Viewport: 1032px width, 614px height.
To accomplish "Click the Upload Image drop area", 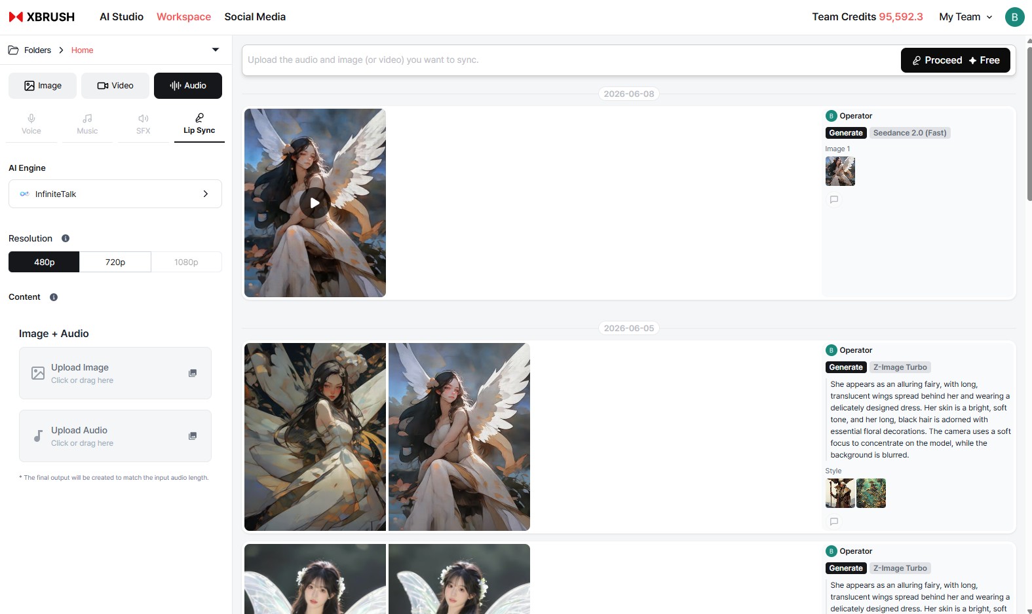I will pyautogui.click(x=115, y=373).
